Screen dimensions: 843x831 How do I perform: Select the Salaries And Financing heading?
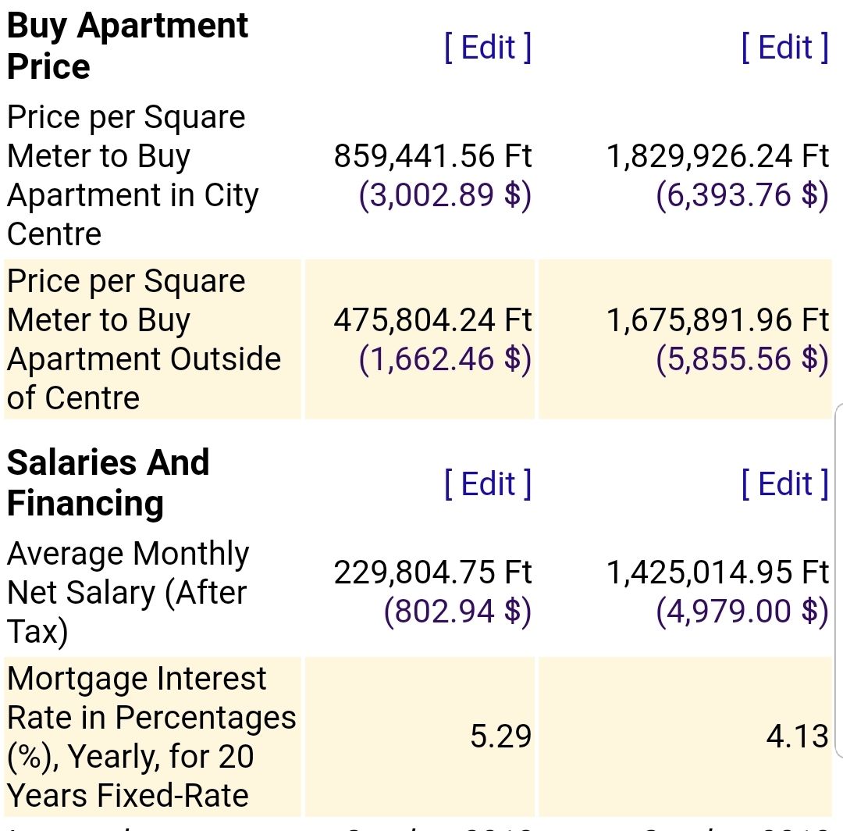108,483
